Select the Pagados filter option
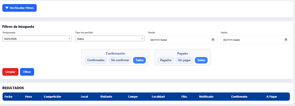295x106 pixels. coord(166,60)
